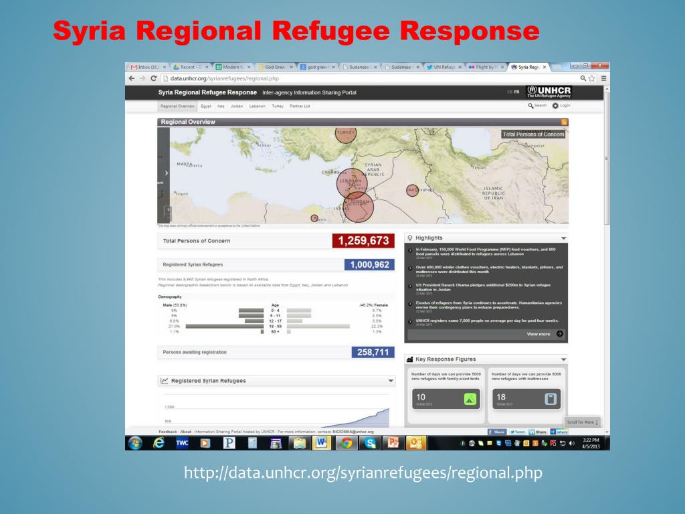
Task: Click the Scroll for More button
Action: [582, 422]
